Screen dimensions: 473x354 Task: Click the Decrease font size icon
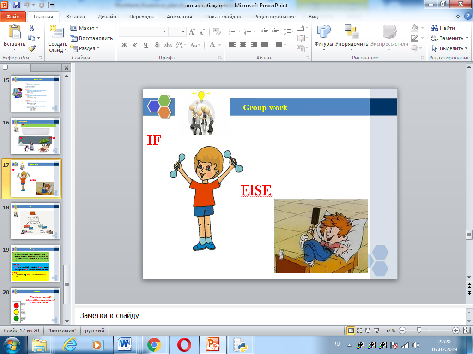click(x=202, y=32)
